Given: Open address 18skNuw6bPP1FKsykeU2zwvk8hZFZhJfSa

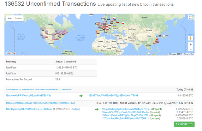Looking at the screenshot, I should 28,96.
